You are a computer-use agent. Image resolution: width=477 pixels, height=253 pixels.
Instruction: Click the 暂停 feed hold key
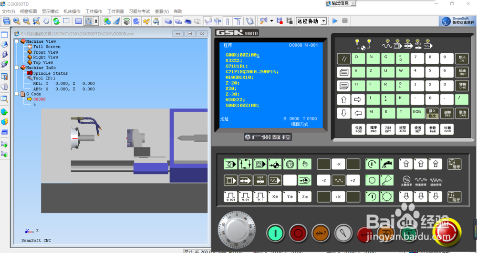click(455, 164)
